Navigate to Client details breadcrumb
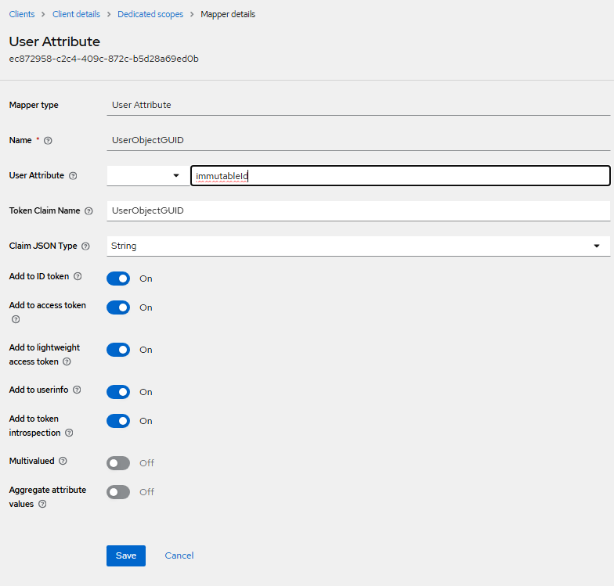 (x=76, y=14)
